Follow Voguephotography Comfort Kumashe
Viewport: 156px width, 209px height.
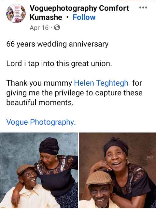click(84, 17)
